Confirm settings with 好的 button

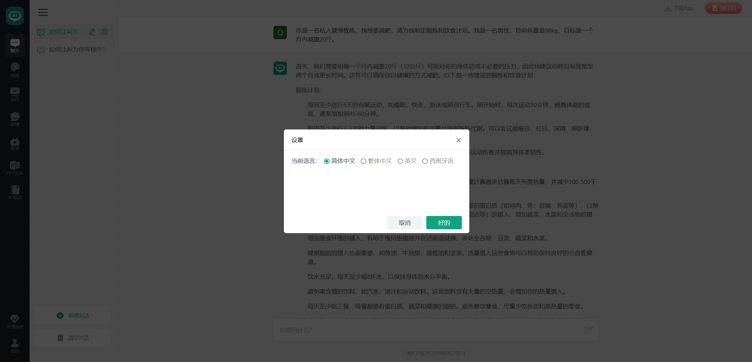pyautogui.click(x=444, y=222)
